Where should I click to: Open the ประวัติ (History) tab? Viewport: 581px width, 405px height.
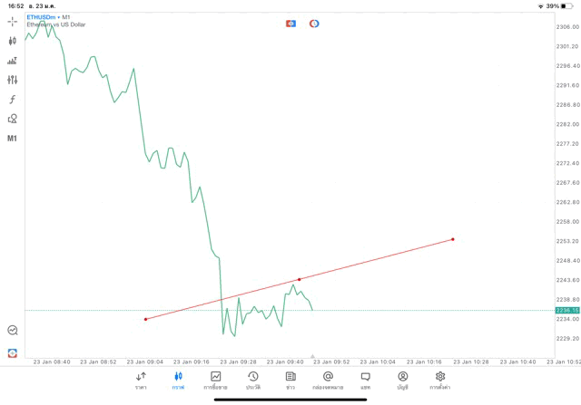point(253,380)
